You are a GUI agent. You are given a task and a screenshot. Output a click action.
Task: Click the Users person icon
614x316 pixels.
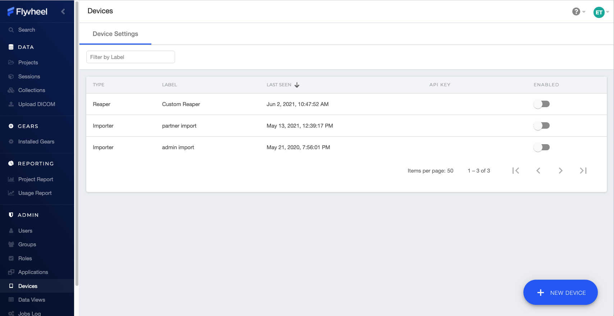click(11, 231)
